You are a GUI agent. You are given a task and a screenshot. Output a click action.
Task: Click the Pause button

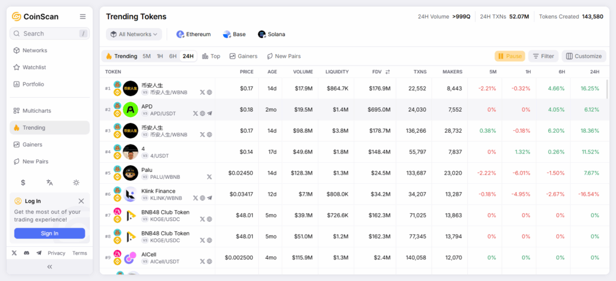[510, 56]
